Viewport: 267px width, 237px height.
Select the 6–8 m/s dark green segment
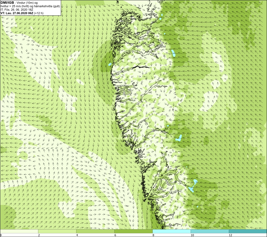click(x=133, y=231)
